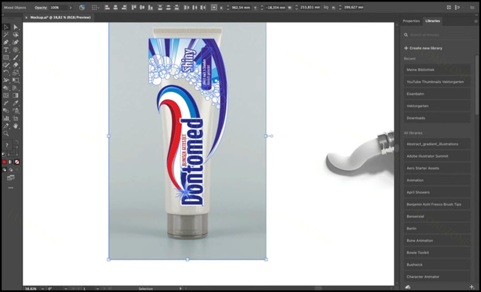The width and height of the screenshot is (481, 292).
Task: Select the Paintbrush tool
Action: coord(16,58)
